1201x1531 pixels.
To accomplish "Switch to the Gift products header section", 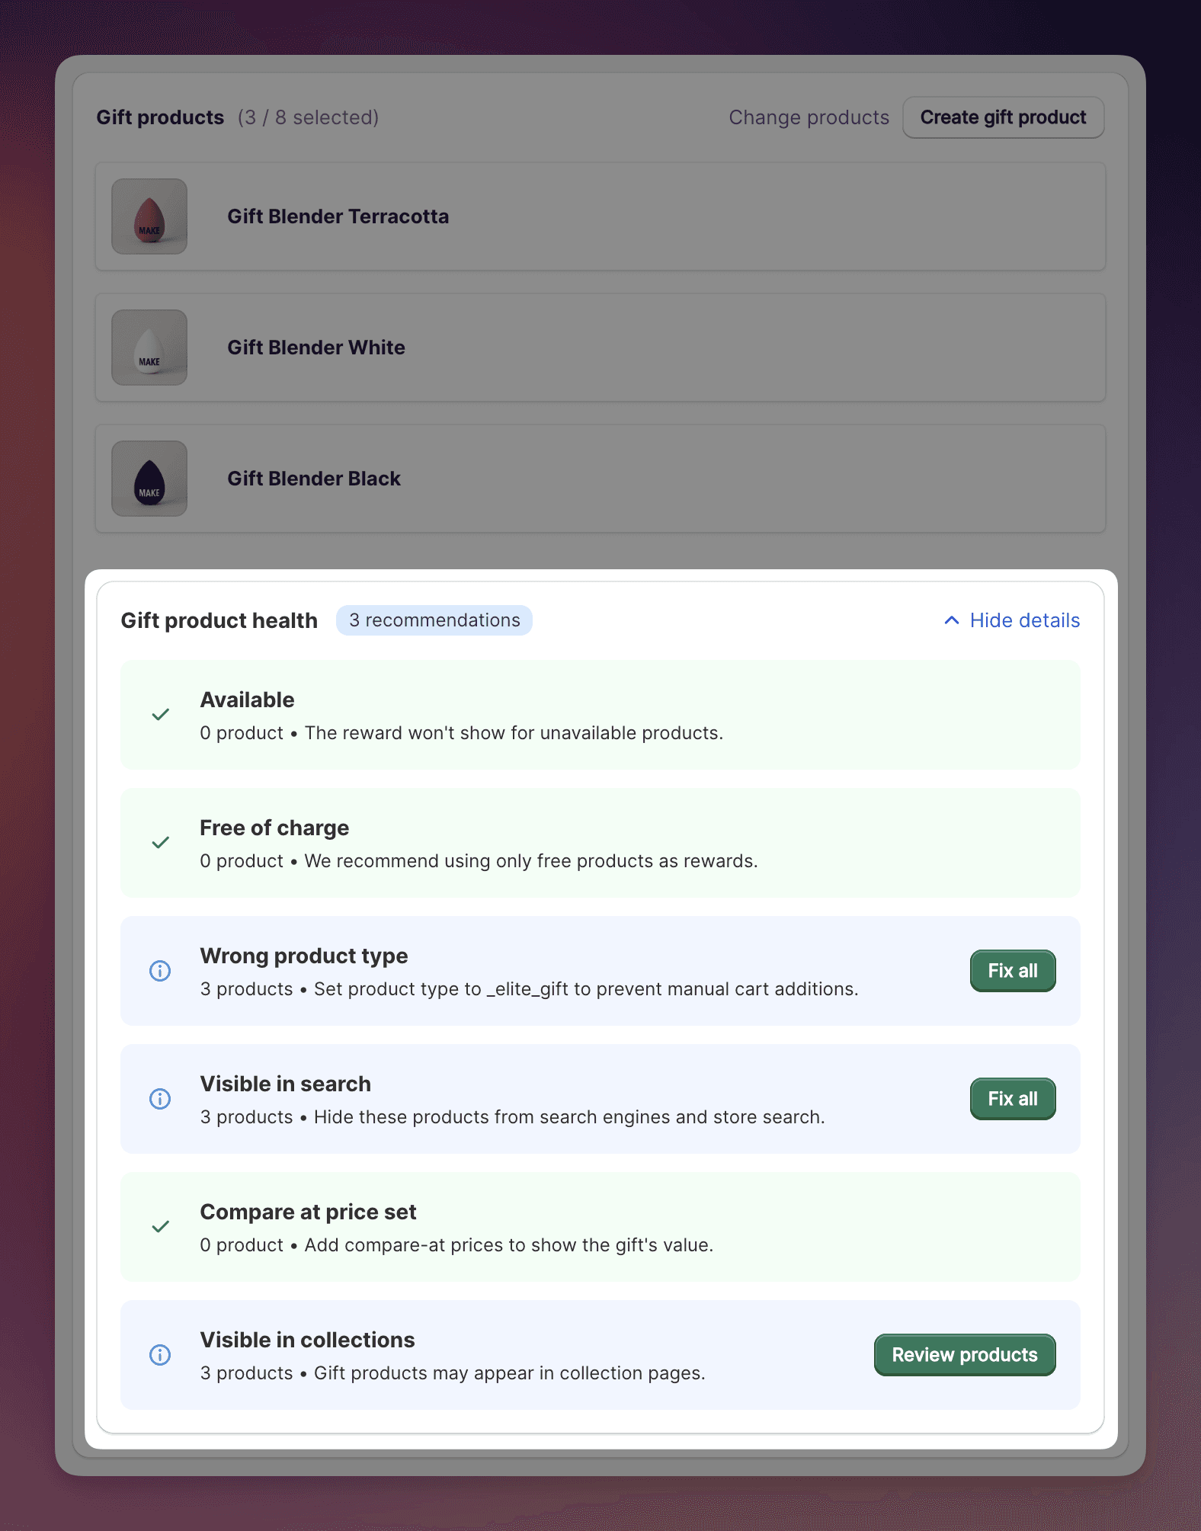I will pyautogui.click(x=159, y=117).
